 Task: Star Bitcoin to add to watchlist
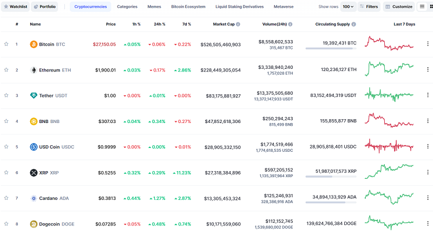point(6,44)
